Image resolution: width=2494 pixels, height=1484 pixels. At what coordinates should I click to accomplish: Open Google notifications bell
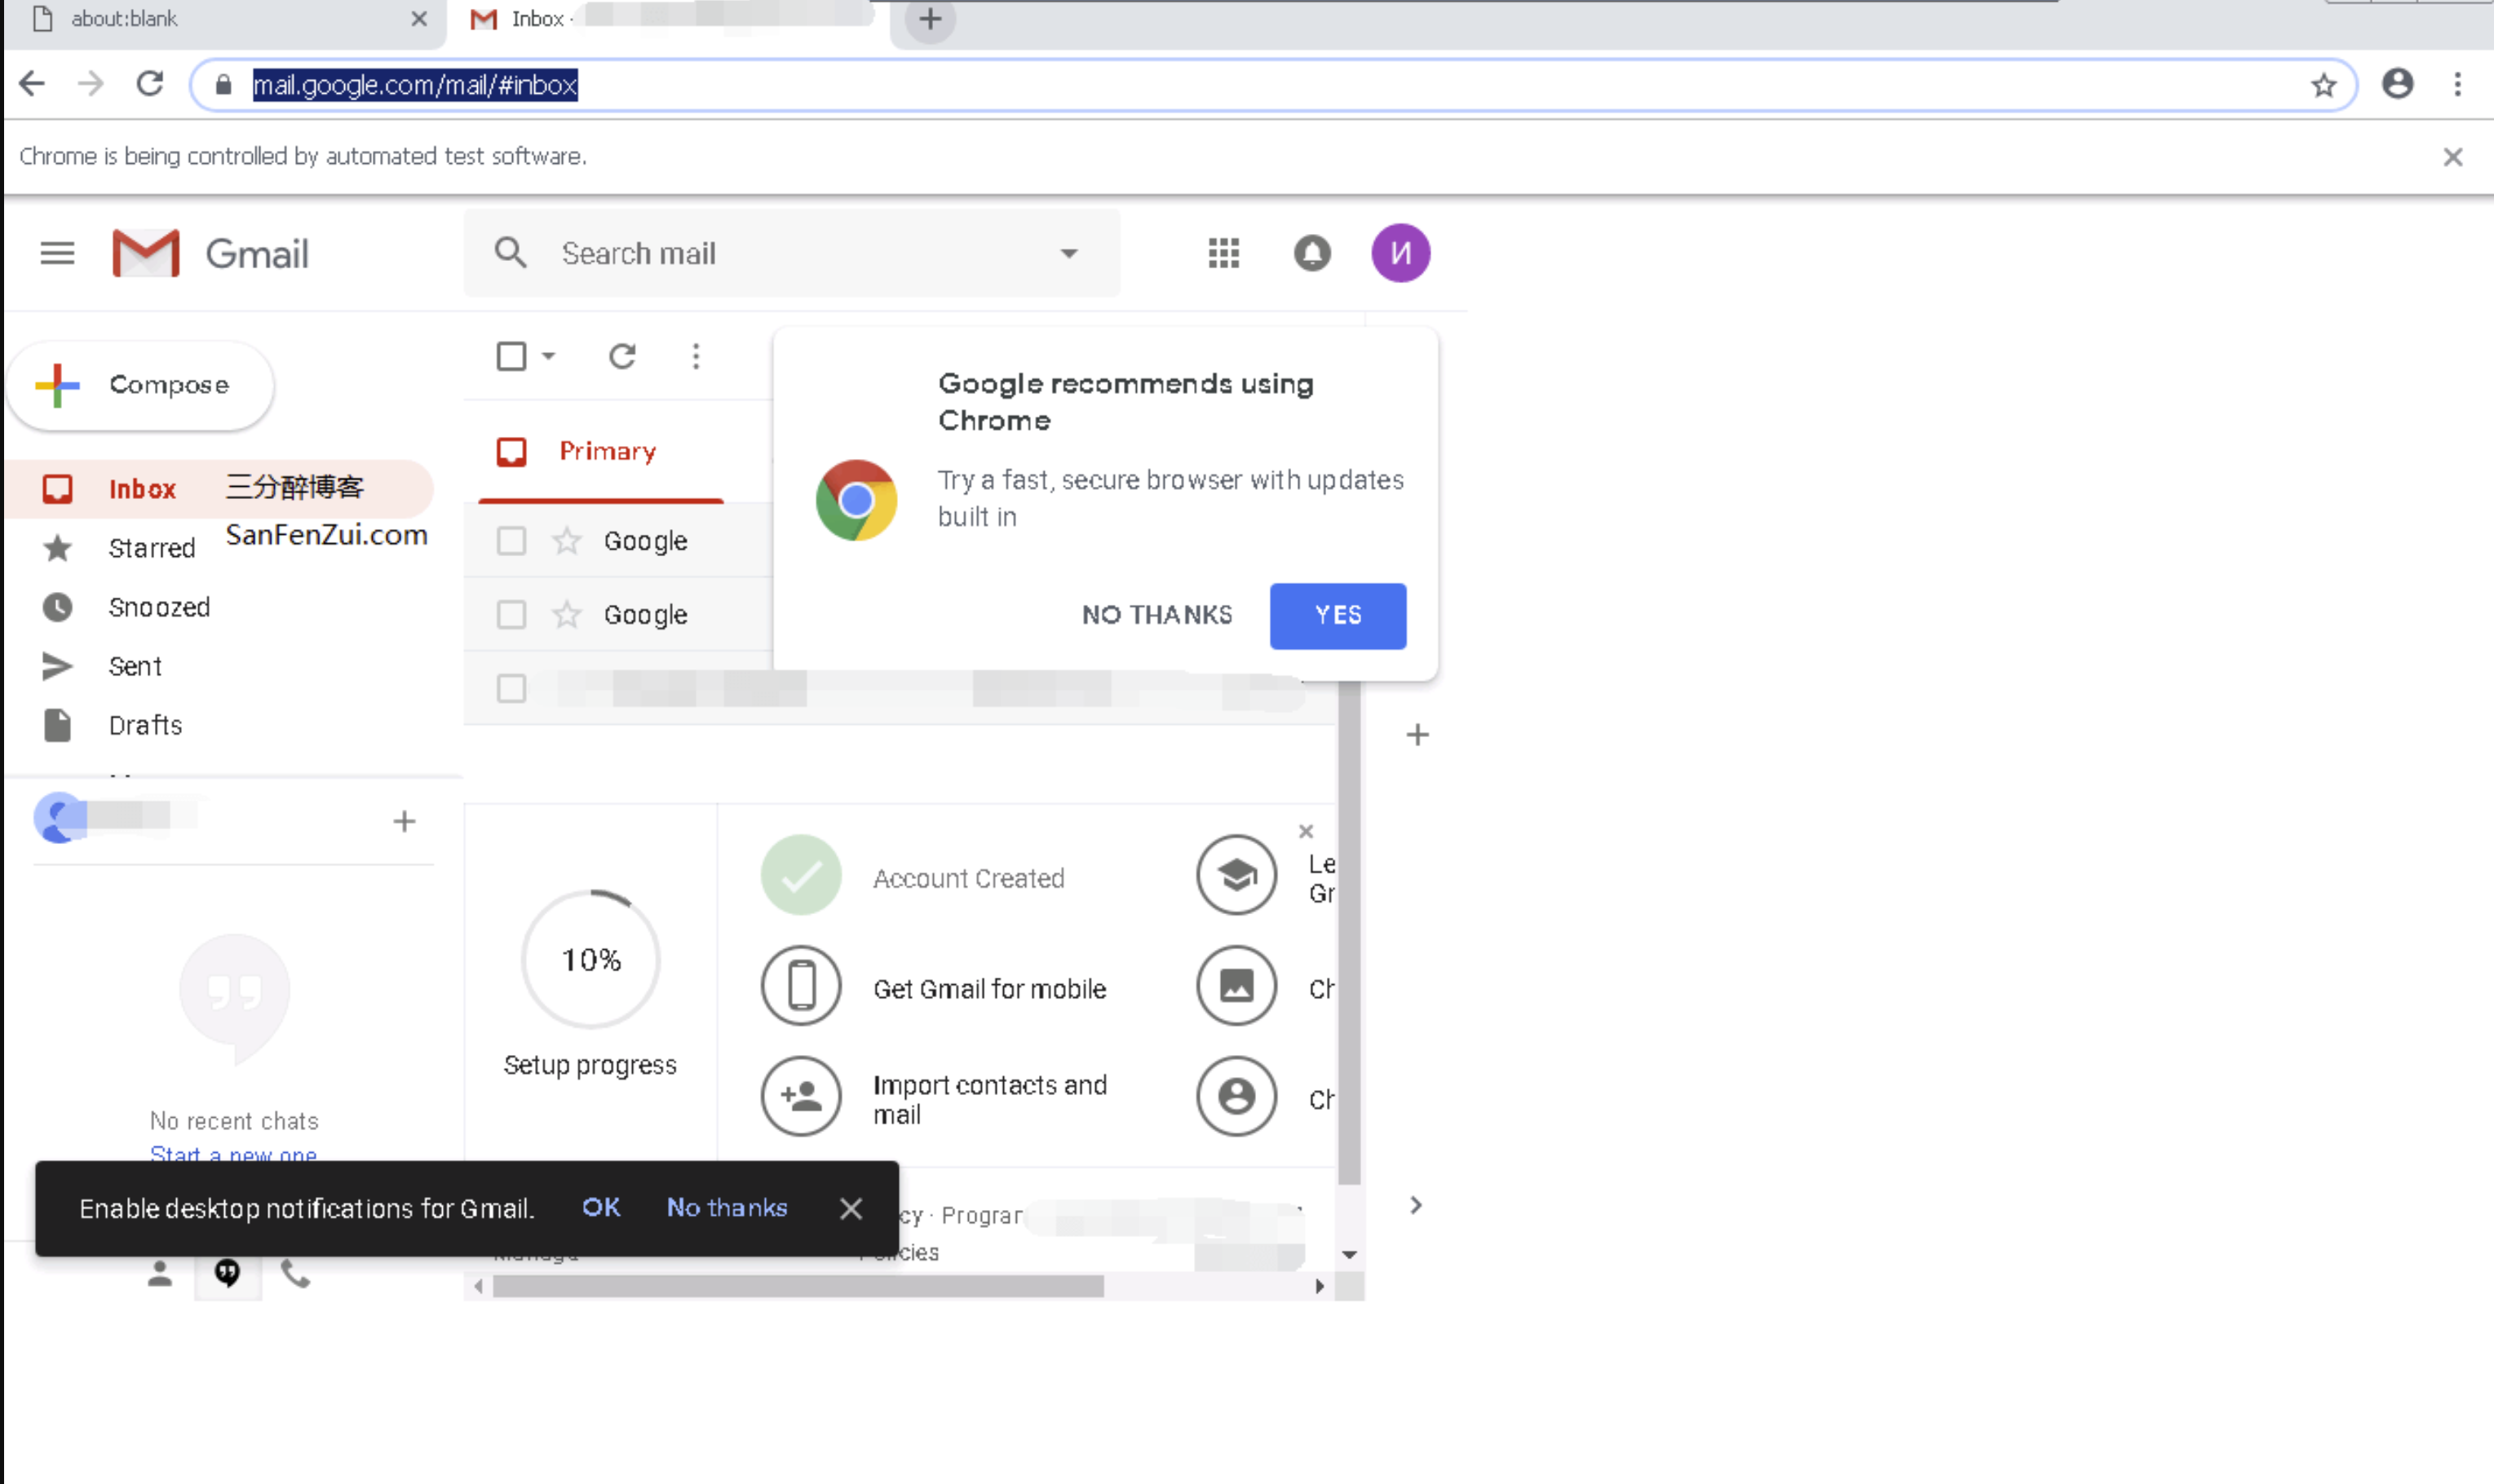(1311, 253)
